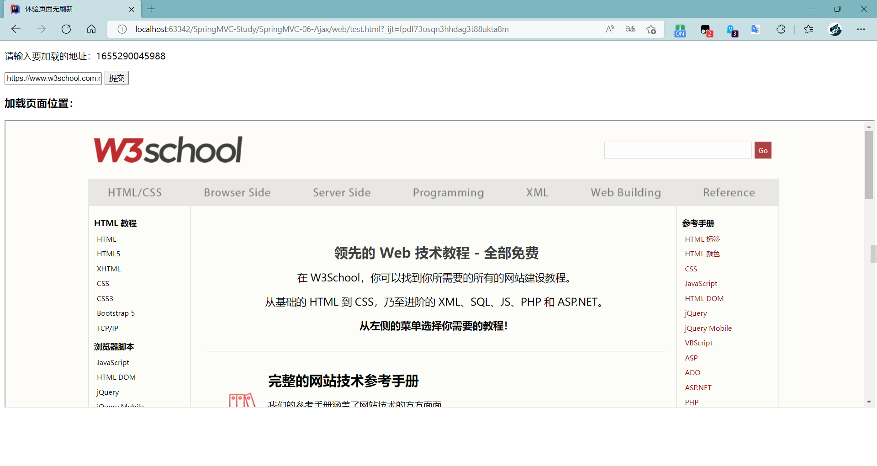The height and width of the screenshot is (466, 877).
Task: Open CSS tutorial in left sidebar
Action: point(103,283)
